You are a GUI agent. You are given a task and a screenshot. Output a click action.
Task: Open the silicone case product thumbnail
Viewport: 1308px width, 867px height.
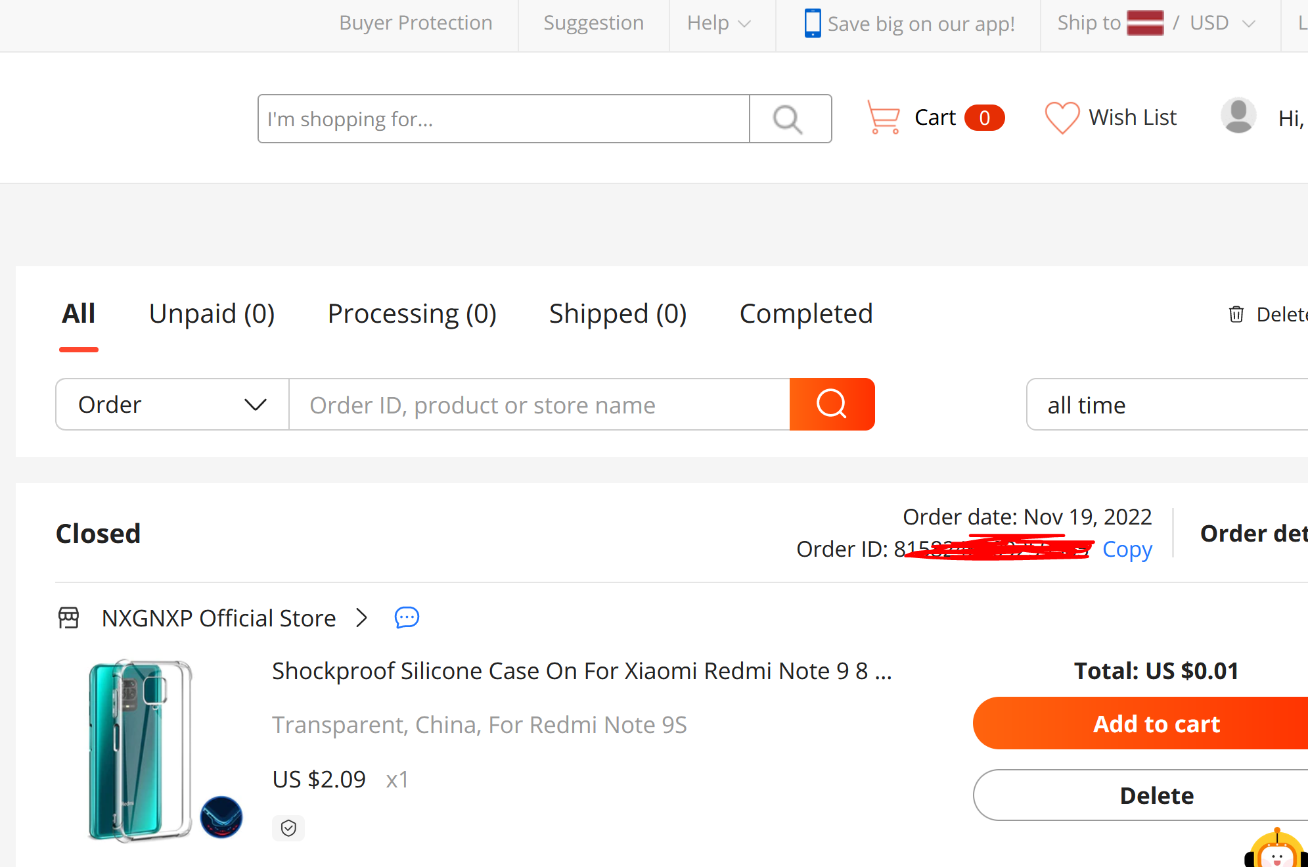click(x=141, y=751)
